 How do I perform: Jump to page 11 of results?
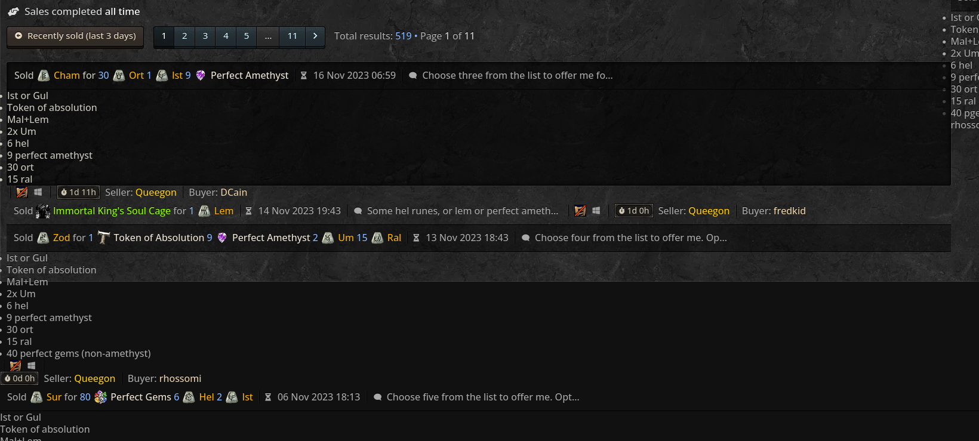tap(292, 36)
